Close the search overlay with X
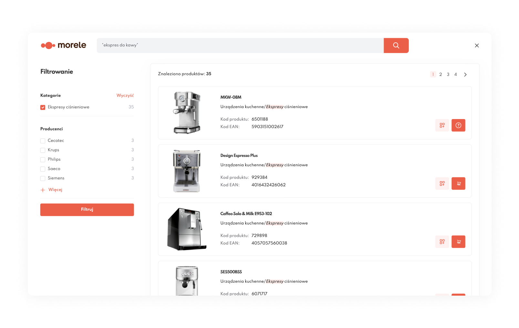Screen dimensions: 519x328 (x=476, y=46)
